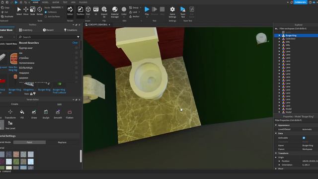Select the green grass material swatch
318x179 pixels.
pyautogui.click(x=16, y=162)
